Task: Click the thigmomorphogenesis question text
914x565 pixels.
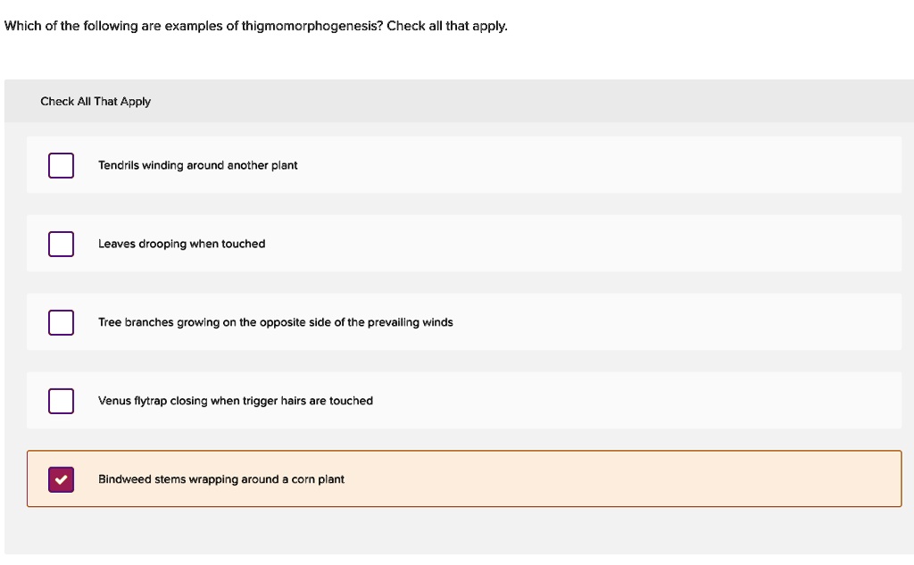Action: click(x=256, y=25)
